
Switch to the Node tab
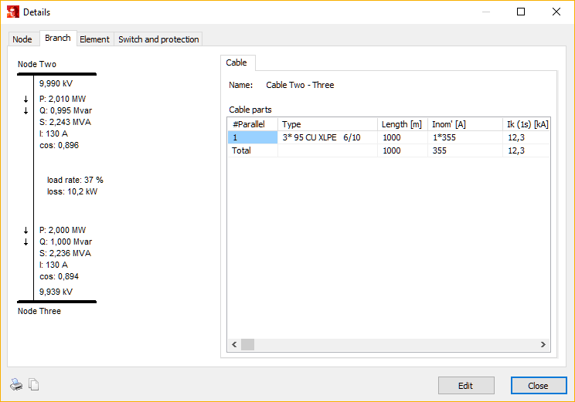(22, 39)
